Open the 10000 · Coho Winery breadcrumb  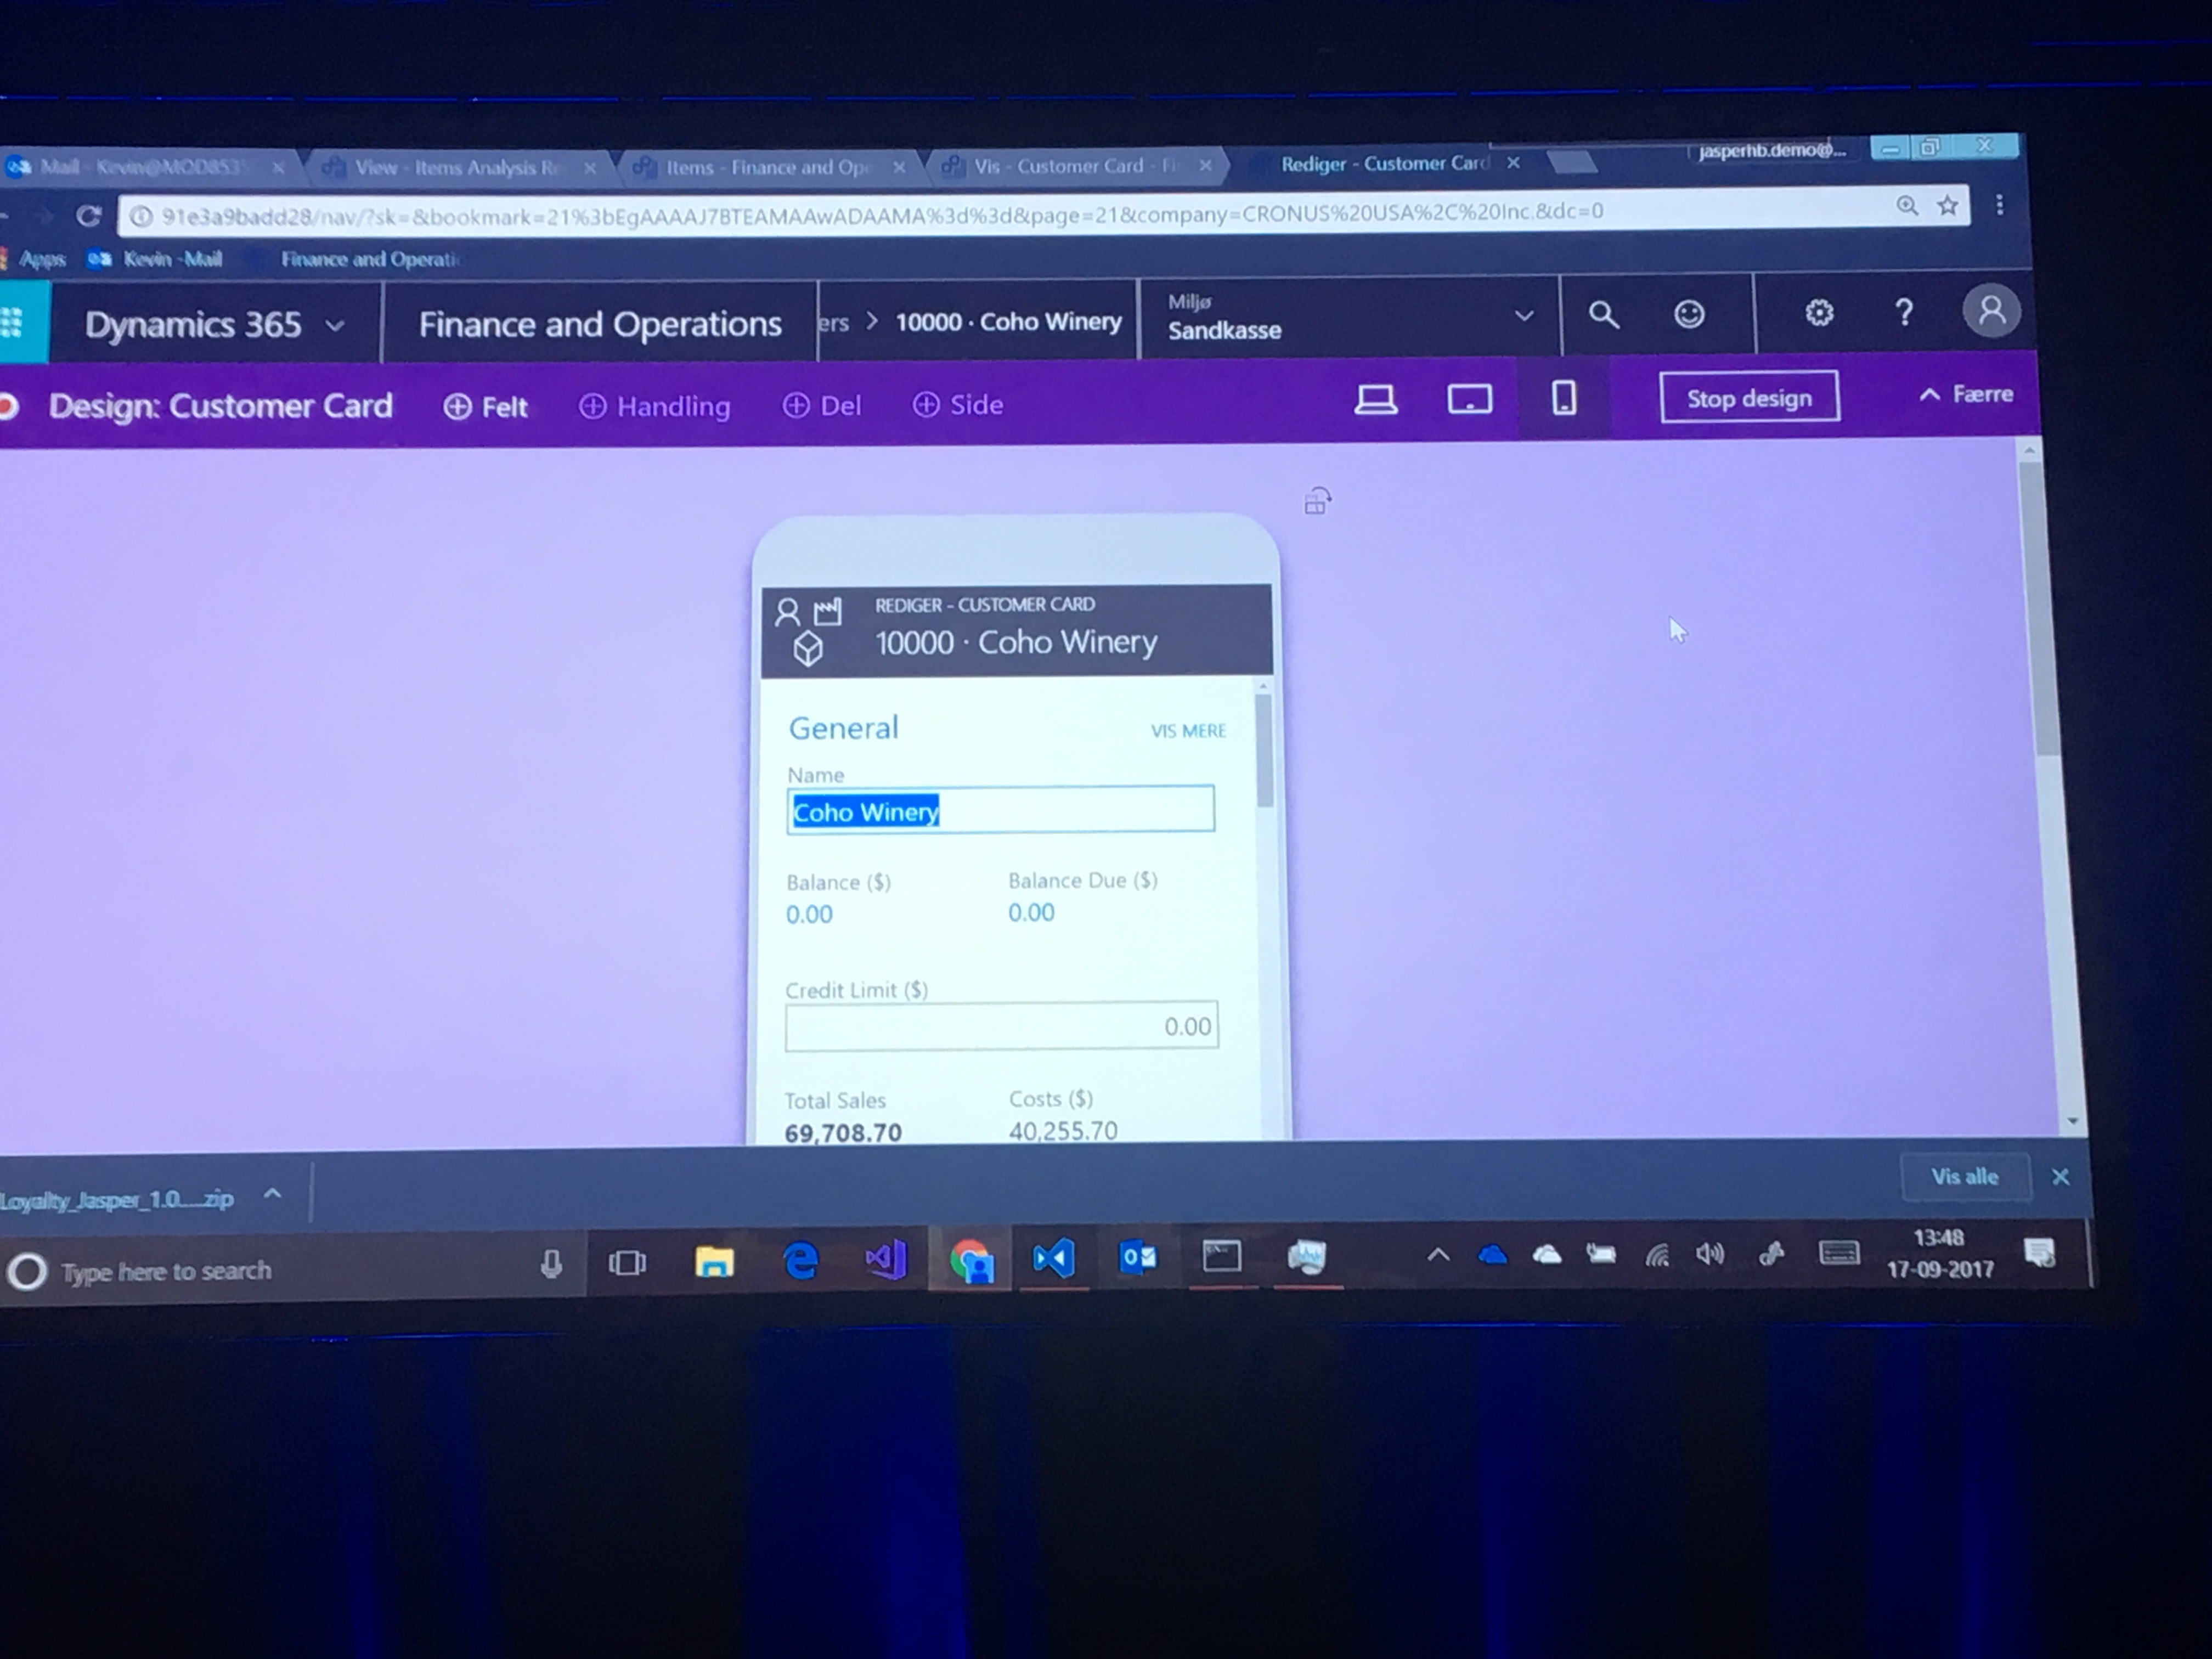tap(1008, 322)
